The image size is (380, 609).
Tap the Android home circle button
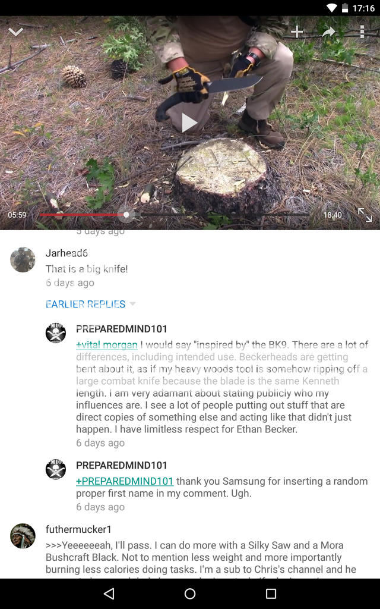190,594
